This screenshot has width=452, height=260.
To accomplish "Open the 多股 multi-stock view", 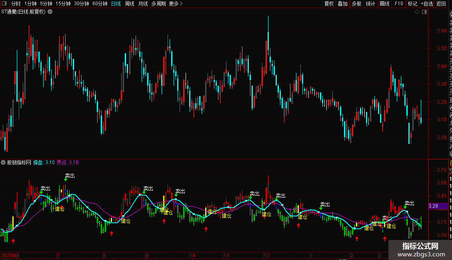I will point(356,4).
